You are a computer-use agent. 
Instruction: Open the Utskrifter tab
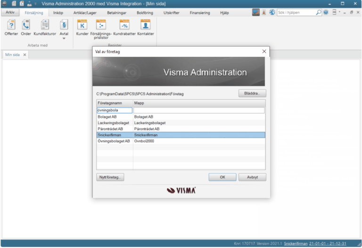click(171, 13)
